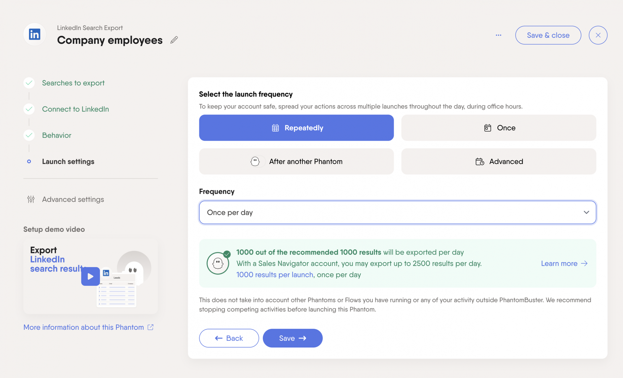Edit the Phantom name with pencil icon
The width and height of the screenshot is (623, 378).
pos(174,40)
